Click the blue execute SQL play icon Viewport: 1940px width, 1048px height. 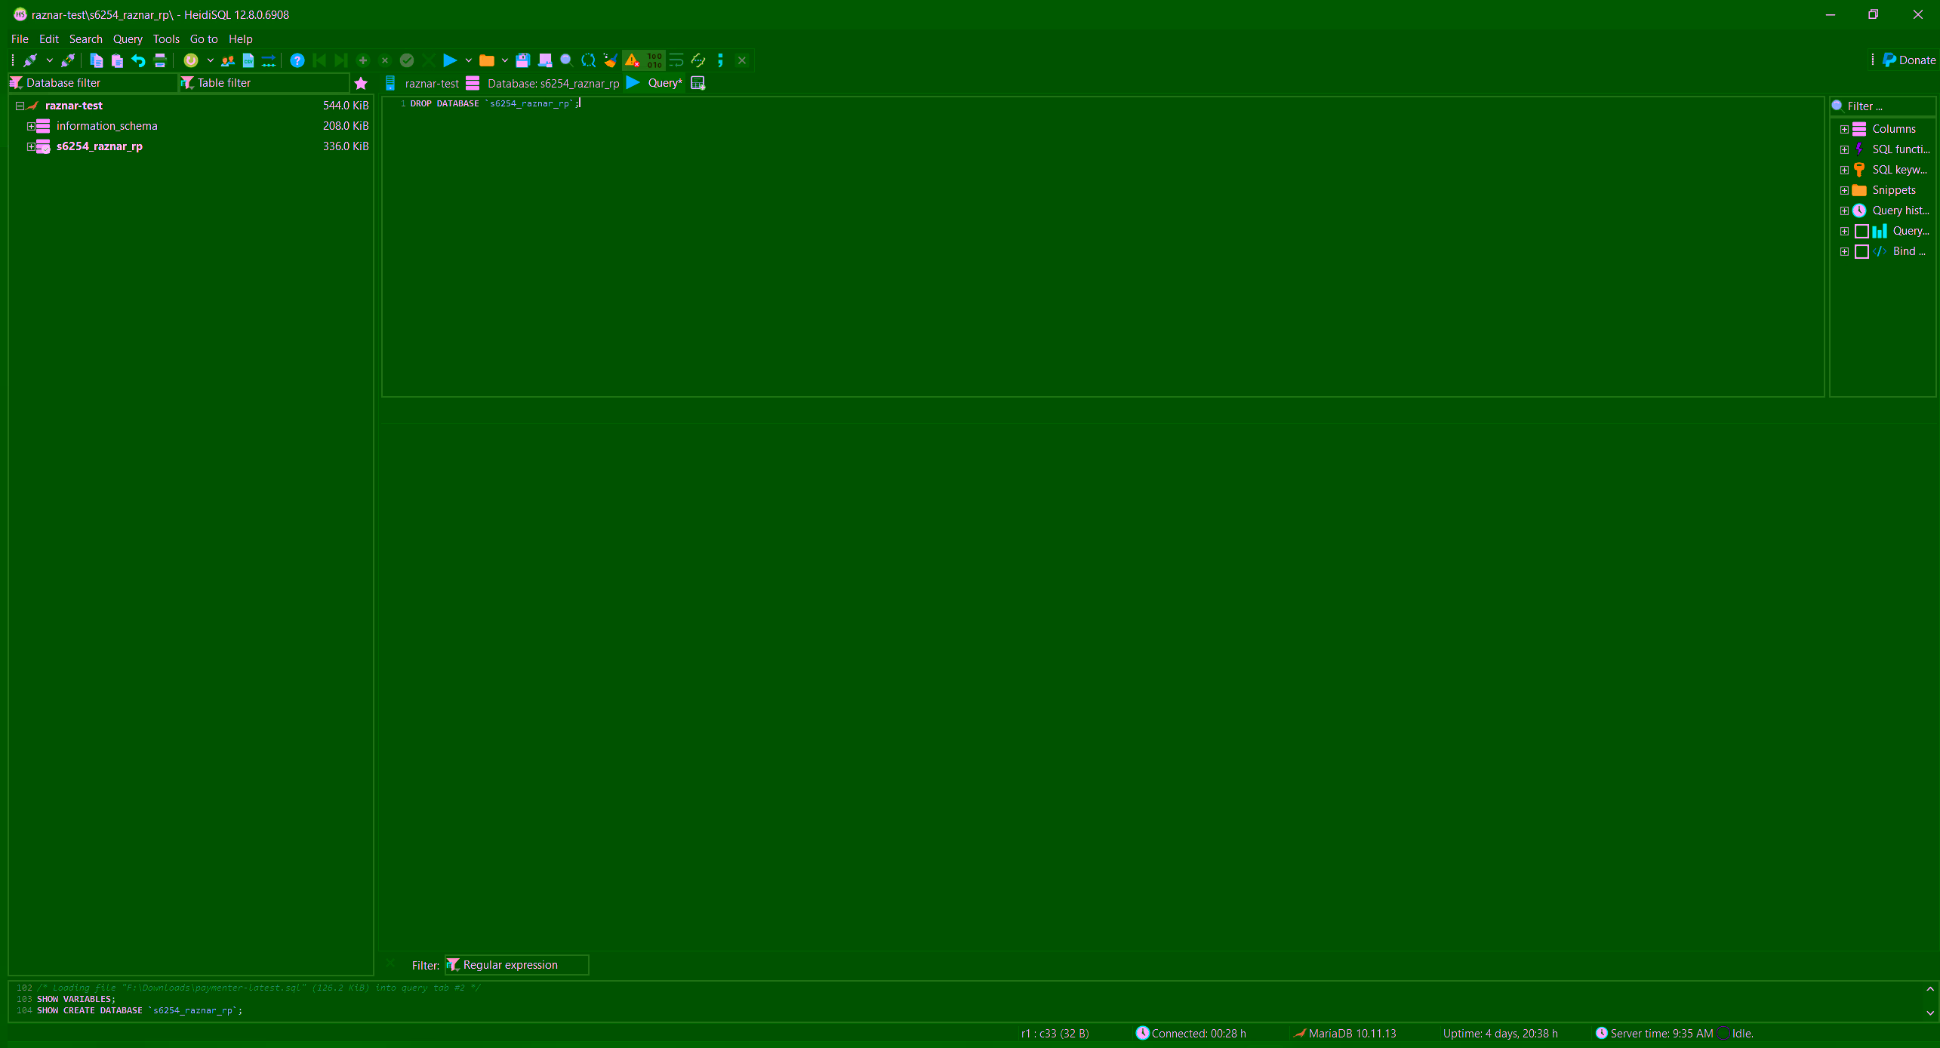(x=450, y=60)
